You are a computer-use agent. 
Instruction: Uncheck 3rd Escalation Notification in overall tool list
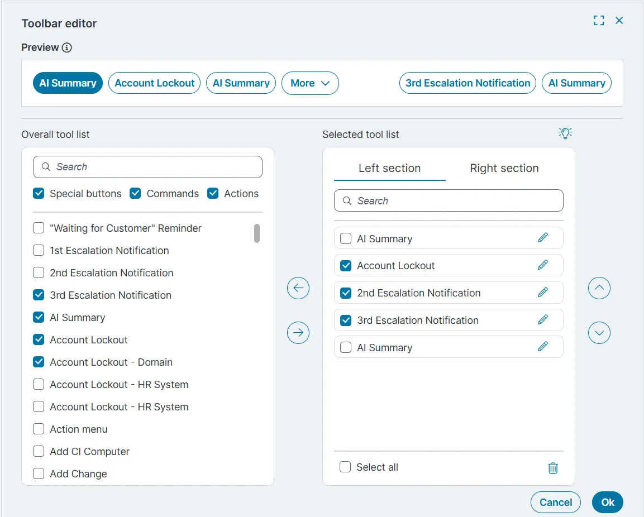(39, 295)
